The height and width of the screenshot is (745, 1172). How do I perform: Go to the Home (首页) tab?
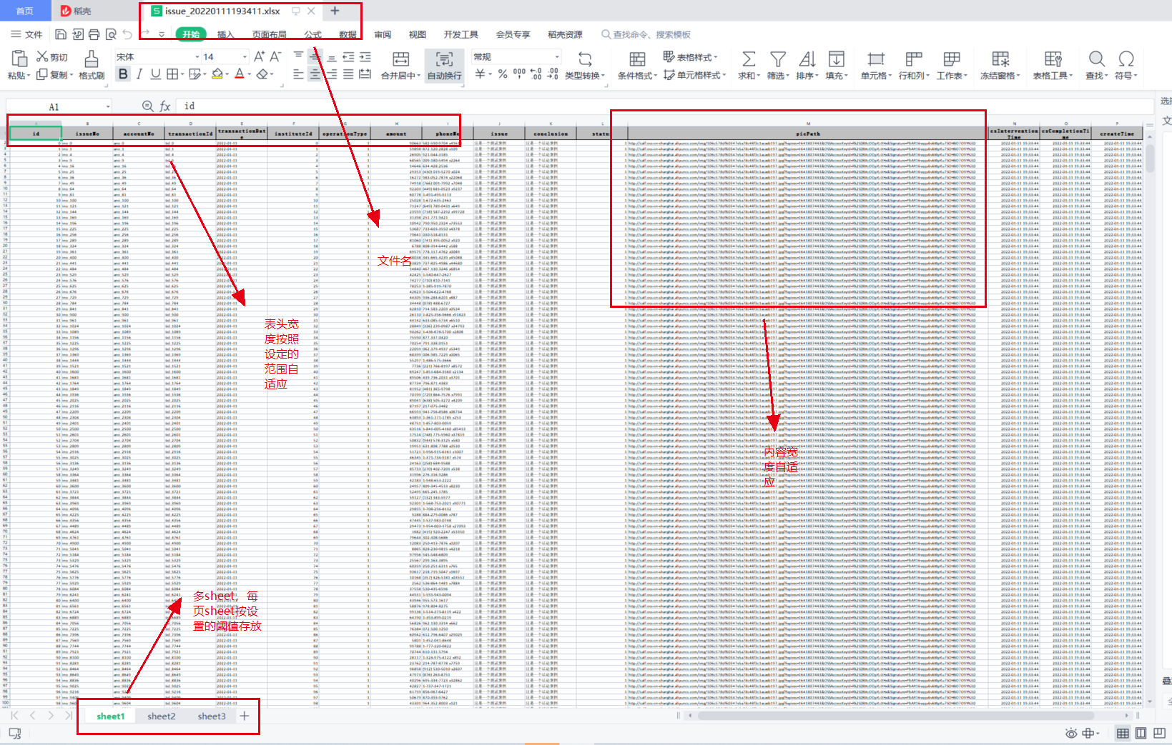tap(25, 11)
